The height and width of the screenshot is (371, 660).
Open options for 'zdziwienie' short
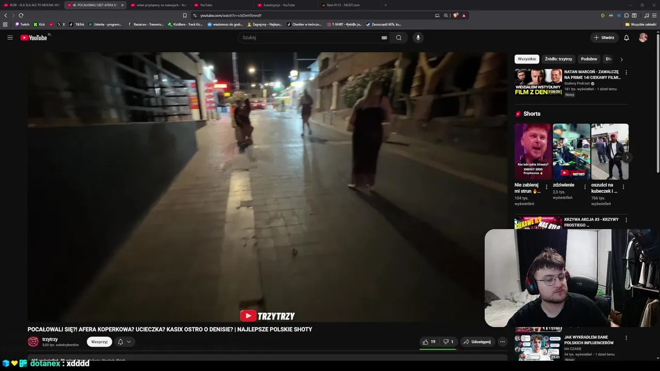pyautogui.click(x=585, y=187)
